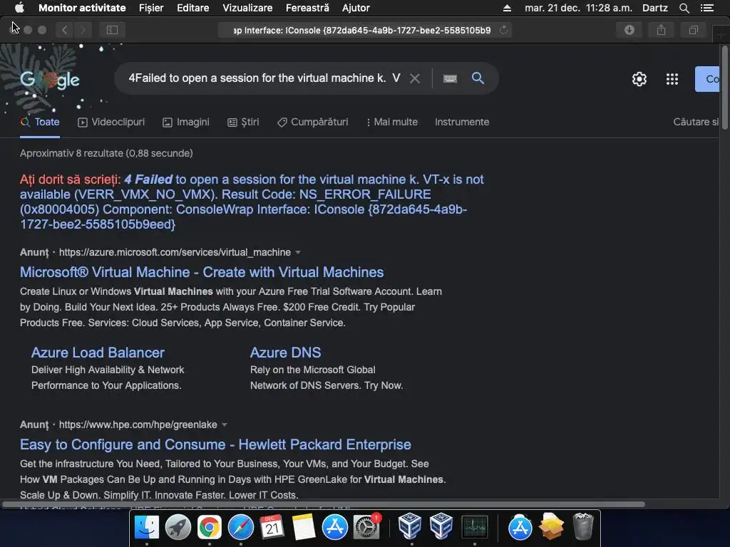Expand hpe.com/greenlake ad dropdown arrow

pos(225,424)
